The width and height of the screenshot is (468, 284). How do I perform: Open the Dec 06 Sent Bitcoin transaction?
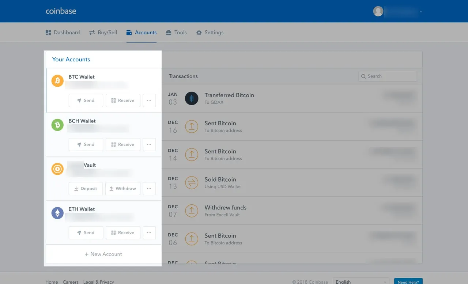pos(292,239)
